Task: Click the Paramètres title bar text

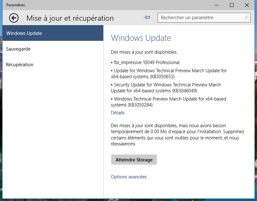Action: click(x=15, y=5)
